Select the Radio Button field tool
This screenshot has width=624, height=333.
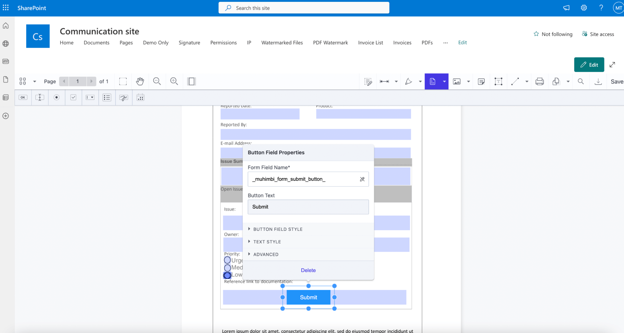coord(57,97)
